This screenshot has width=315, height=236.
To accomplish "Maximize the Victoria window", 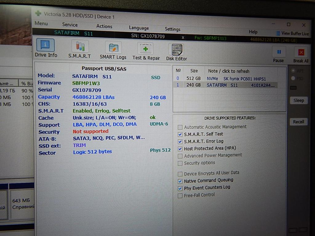I will [x=289, y=24].
